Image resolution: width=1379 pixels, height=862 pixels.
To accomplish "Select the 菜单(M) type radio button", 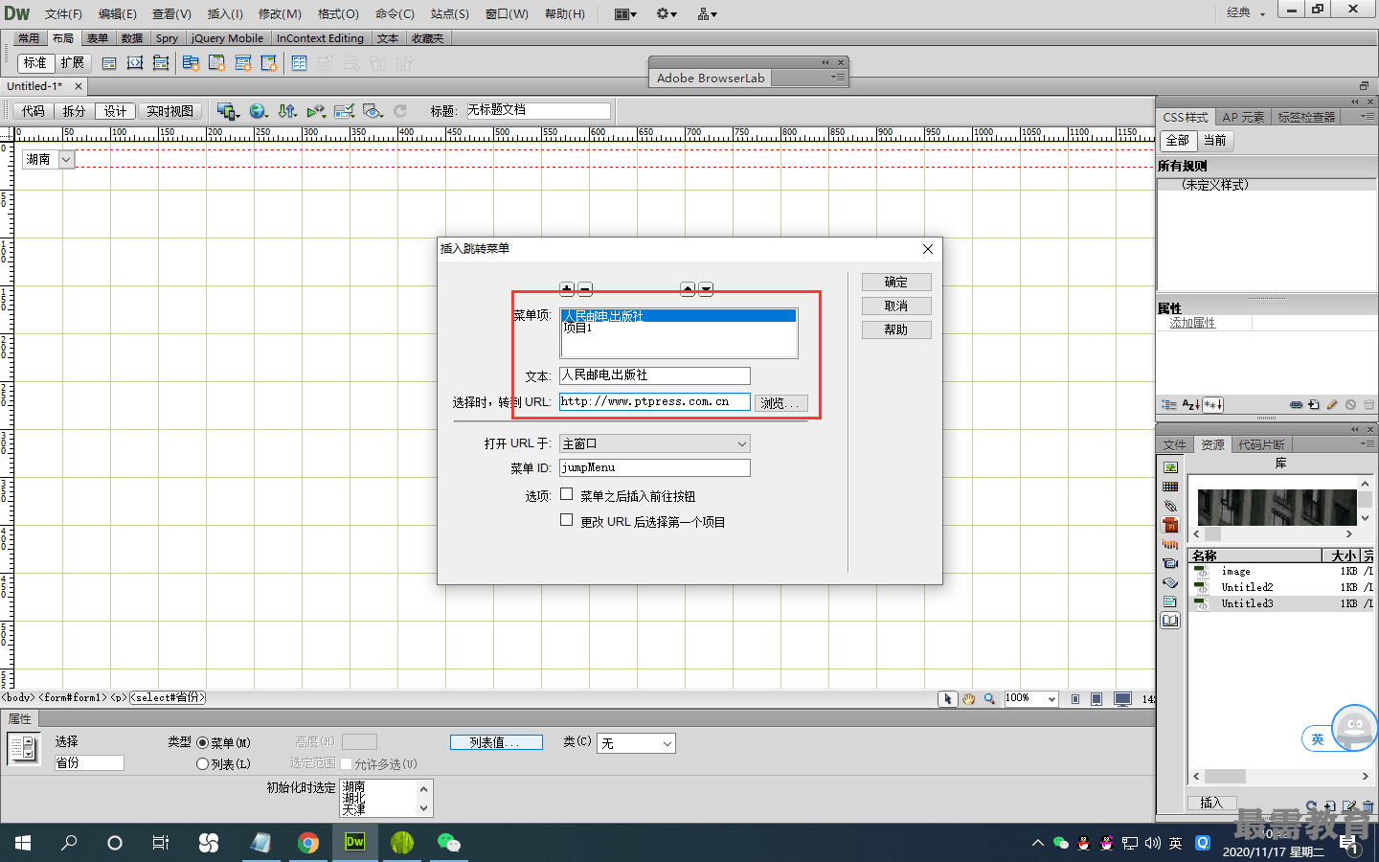I will click(202, 743).
